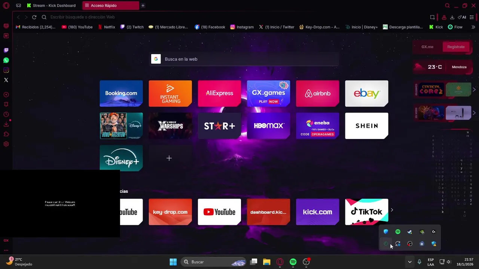Show more GX Corner game cards arrow
The width and height of the screenshot is (479, 269).
tap(474, 90)
